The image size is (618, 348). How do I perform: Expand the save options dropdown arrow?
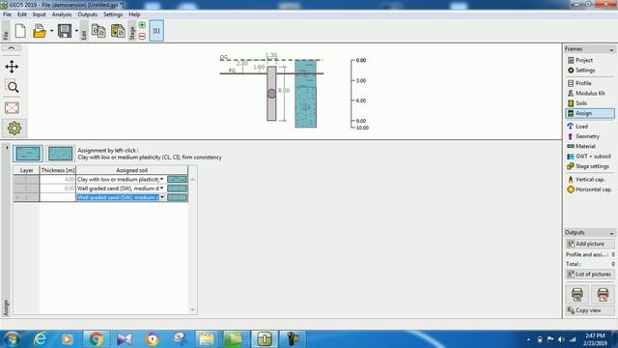(x=76, y=31)
